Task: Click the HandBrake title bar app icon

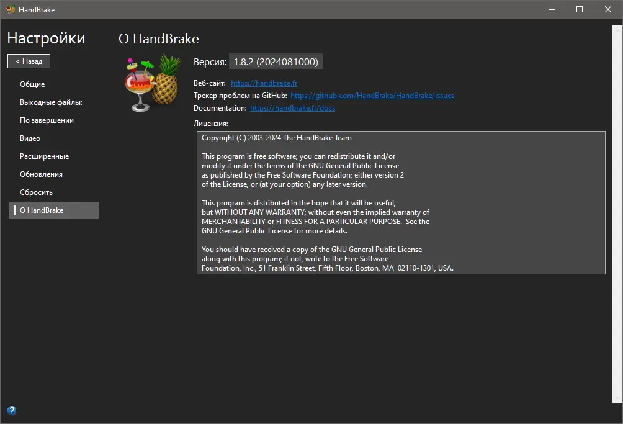Action: (x=11, y=9)
